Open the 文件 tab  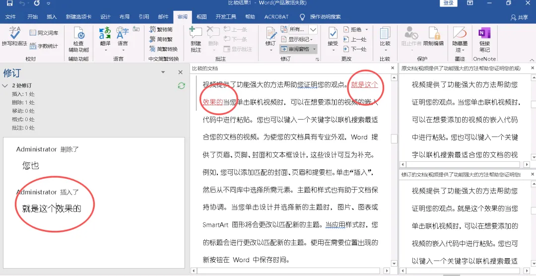[10, 17]
